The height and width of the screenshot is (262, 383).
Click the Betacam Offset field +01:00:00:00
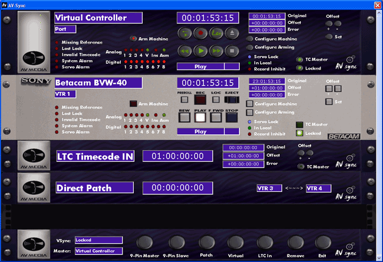(267, 88)
